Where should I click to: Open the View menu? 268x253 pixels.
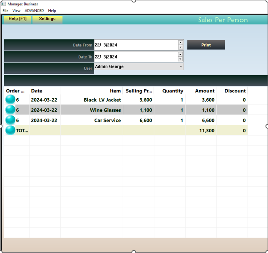coord(17,11)
